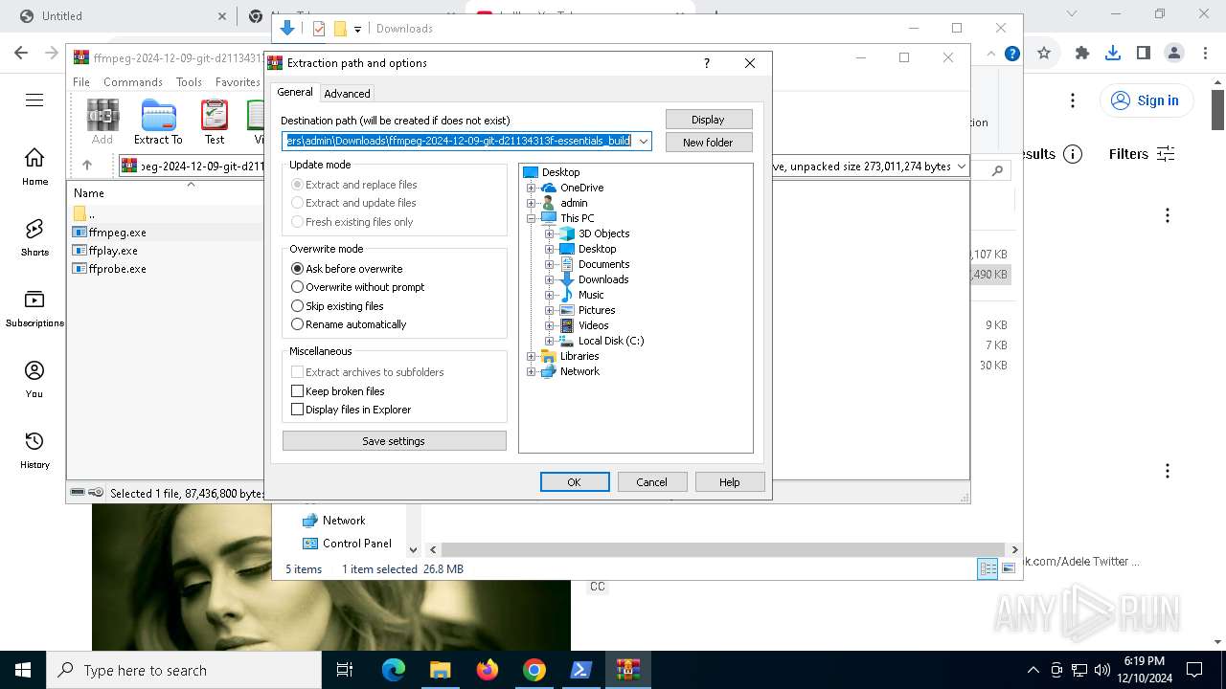This screenshot has width=1226, height=689.
Task: Click the Cancel button
Action: tap(652, 482)
